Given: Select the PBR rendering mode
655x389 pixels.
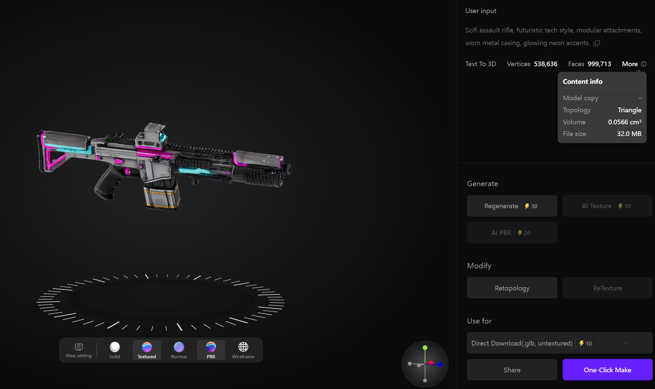Looking at the screenshot, I should [x=211, y=350].
